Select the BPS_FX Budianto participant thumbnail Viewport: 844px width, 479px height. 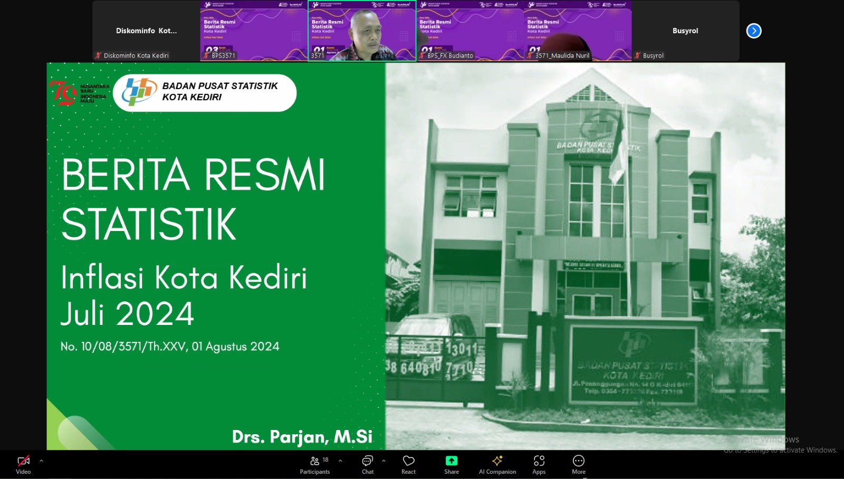click(470, 31)
